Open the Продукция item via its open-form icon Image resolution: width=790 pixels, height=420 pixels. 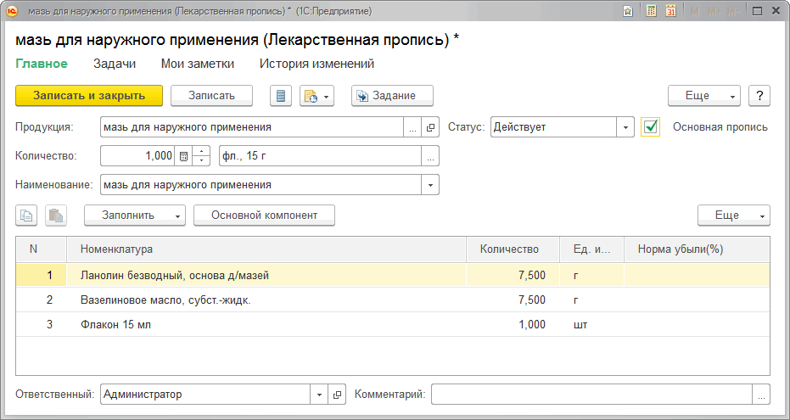[430, 127]
